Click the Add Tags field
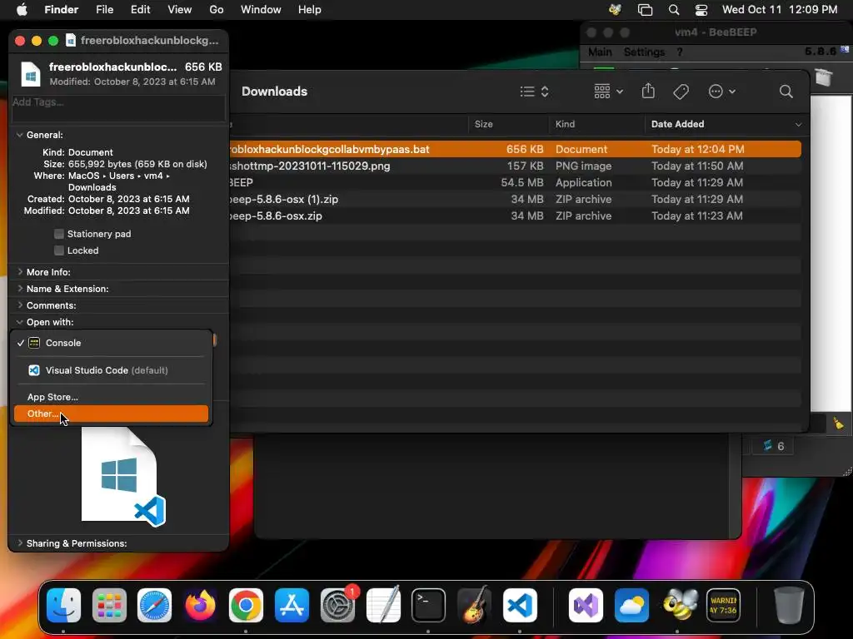The height and width of the screenshot is (639, 853). pos(118,107)
